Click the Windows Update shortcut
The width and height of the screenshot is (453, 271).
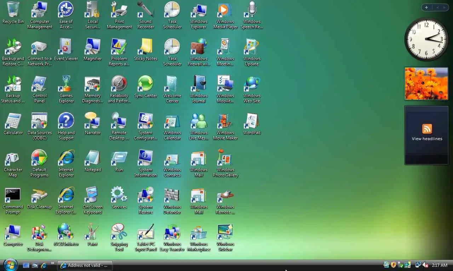pyautogui.click(x=252, y=52)
